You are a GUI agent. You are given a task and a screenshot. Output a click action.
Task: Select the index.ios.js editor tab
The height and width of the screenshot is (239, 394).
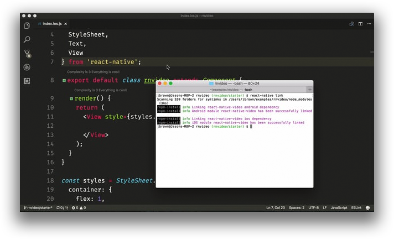point(52,24)
